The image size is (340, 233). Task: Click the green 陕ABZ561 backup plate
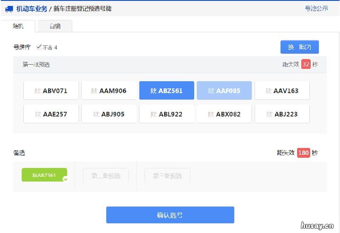pos(44,175)
